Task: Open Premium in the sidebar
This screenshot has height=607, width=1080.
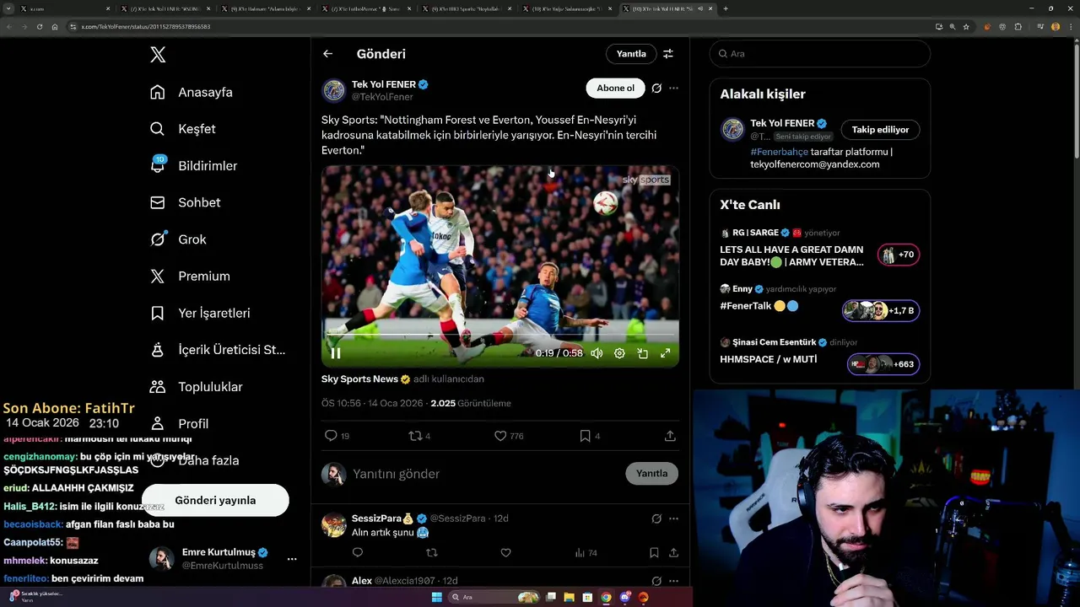Action: 190,276
